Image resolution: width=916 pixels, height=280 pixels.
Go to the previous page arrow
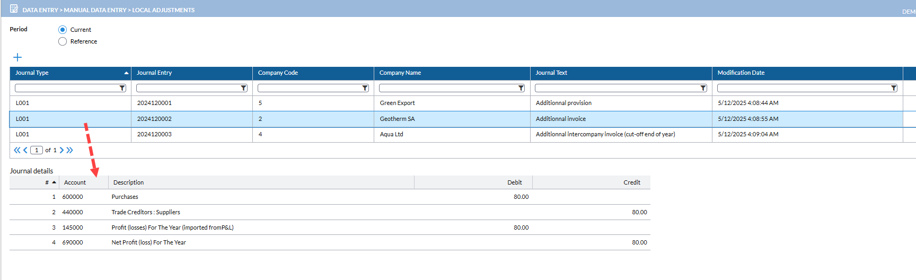(x=25, y=150)
